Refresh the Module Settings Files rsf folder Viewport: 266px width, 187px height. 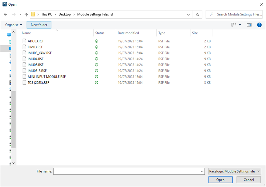(x=198, y=14)
